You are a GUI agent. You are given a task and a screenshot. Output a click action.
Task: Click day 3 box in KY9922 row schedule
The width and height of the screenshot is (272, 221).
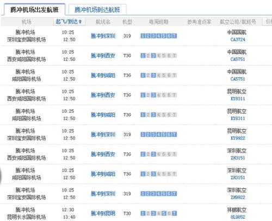pos(153,134)
